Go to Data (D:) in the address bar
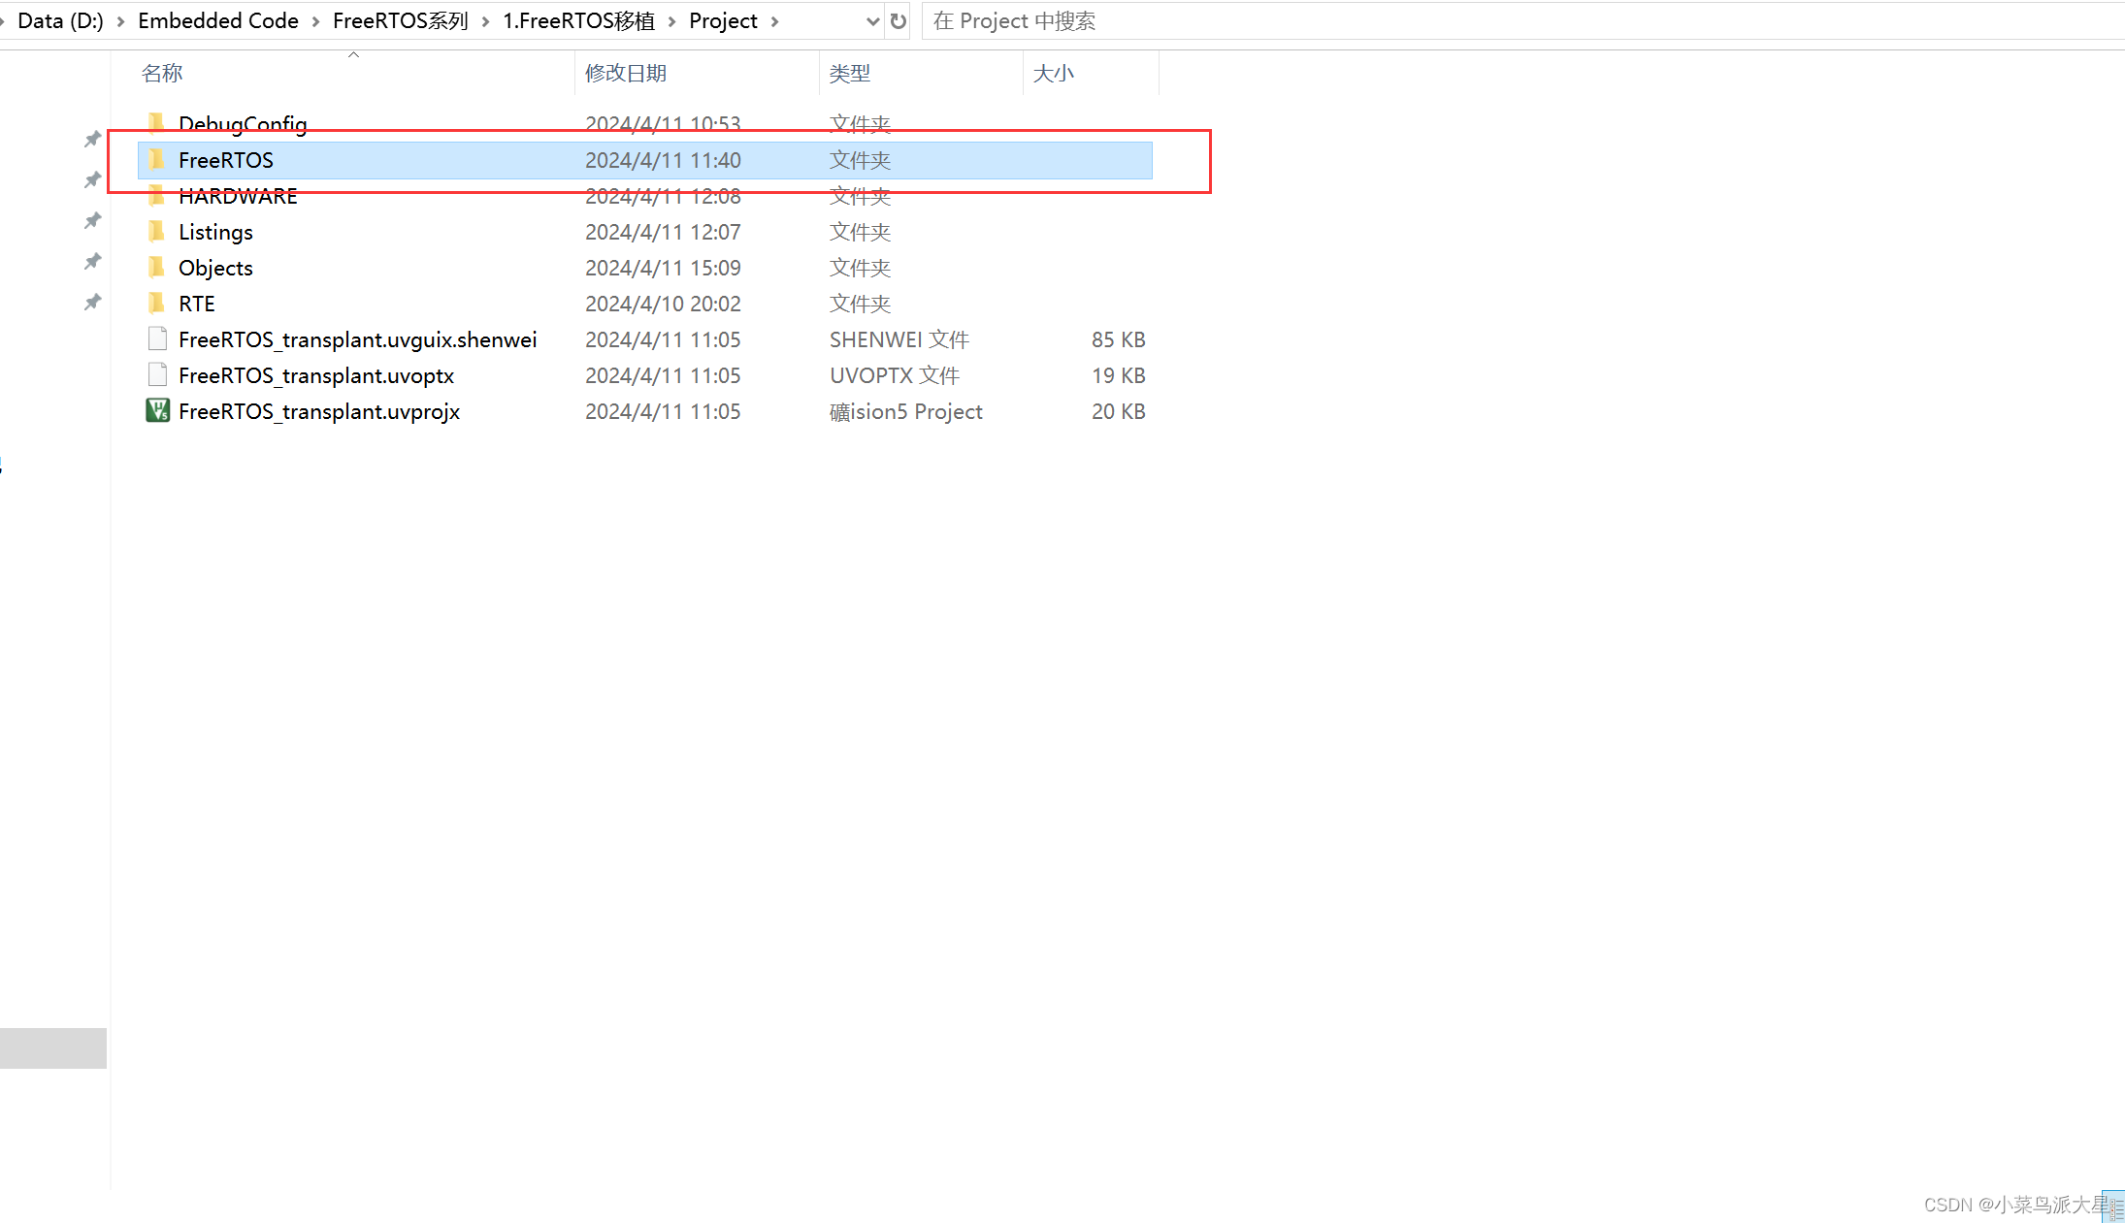This screenshot has height=1223, width=2125. pyautogui.click(x=60, y=21)
